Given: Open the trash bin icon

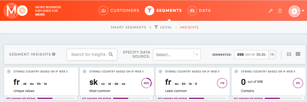Looking at the screenshot, I should point(280,11).
